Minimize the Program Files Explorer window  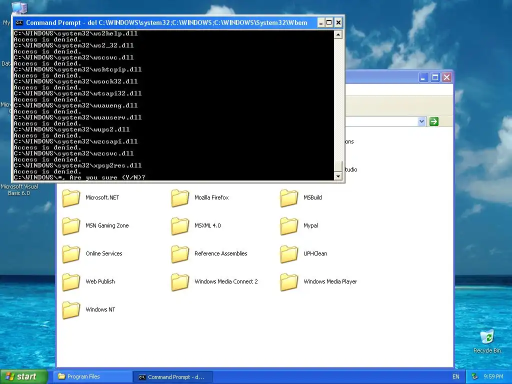(423, 77)
